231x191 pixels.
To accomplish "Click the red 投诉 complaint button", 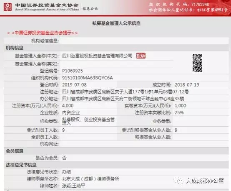I will [141, 56].
